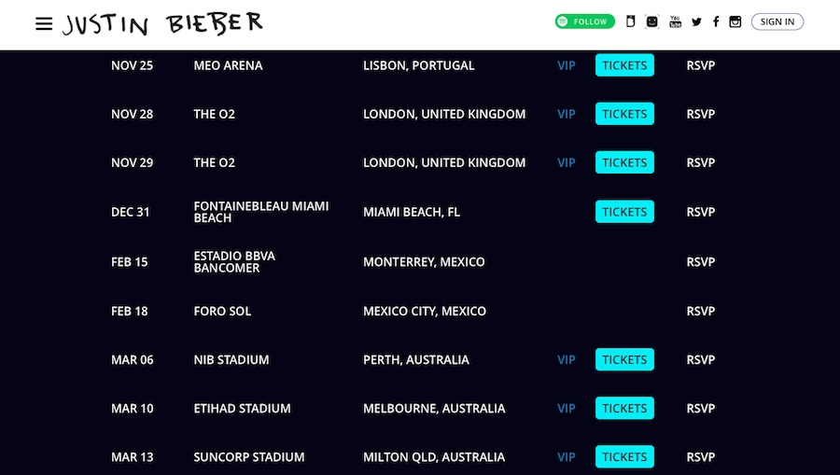
Task: Get tickets for Fontainebleau Miami Beach show
Action: tap(624, 212)
